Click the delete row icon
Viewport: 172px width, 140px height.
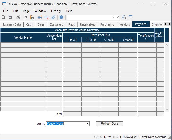pos(47,17)
